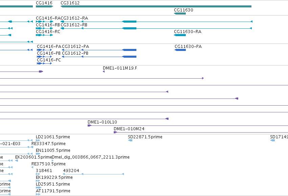Select the 318461 feature arrows
This screenshot has height=196, width=288.
[38, 174]
